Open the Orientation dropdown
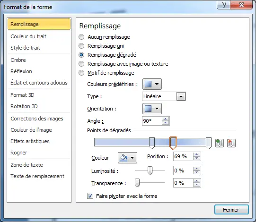256x222 pixels. point(152,109)
